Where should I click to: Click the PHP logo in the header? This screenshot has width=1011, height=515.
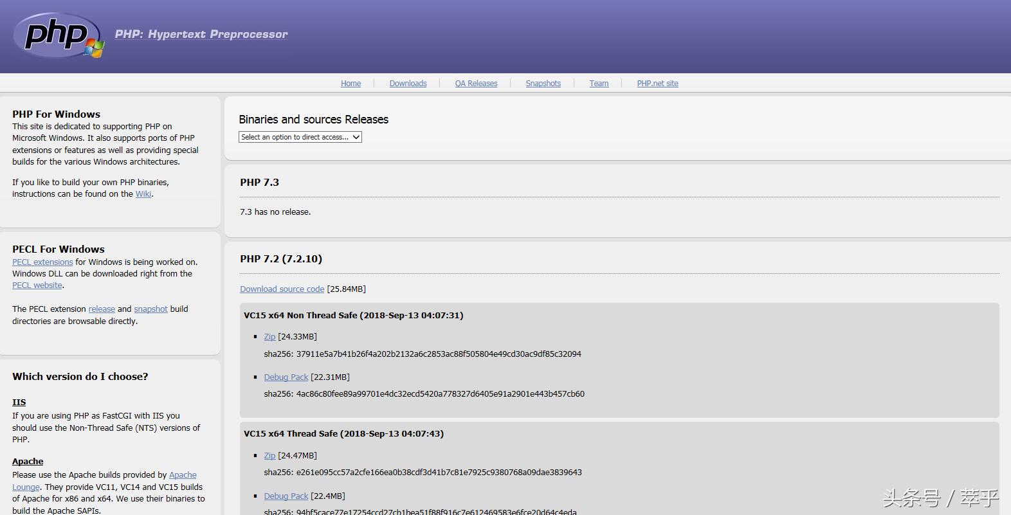pyautogui.click(x=58, y=35)
